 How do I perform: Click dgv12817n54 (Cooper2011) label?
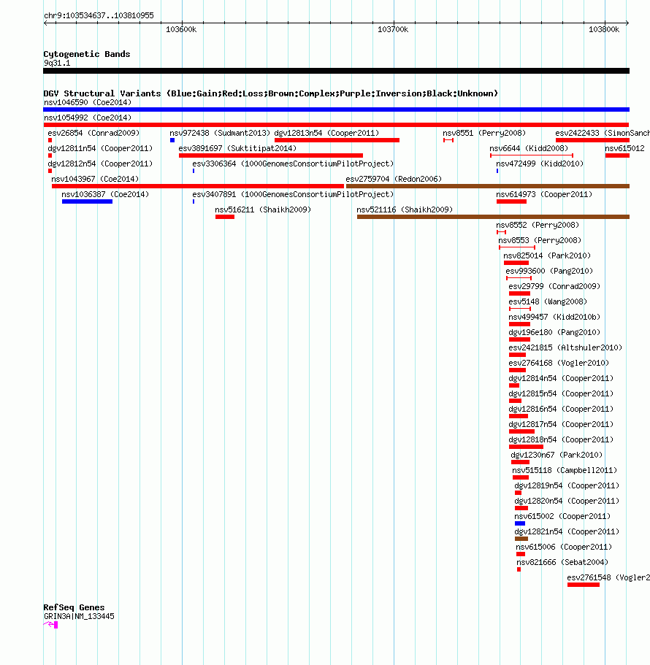pyautogui.click(x=560, y=424)
